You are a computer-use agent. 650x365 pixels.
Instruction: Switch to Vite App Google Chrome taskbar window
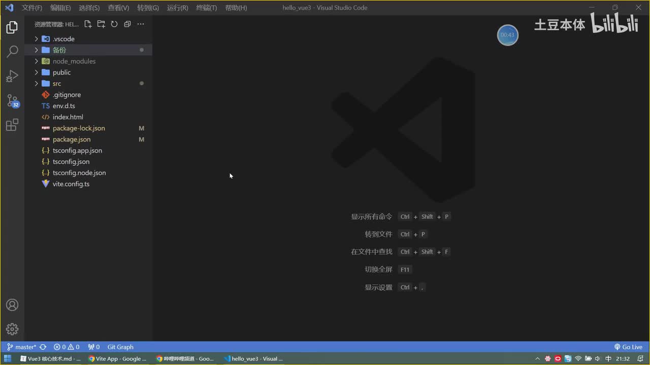[x=118, y=359]
